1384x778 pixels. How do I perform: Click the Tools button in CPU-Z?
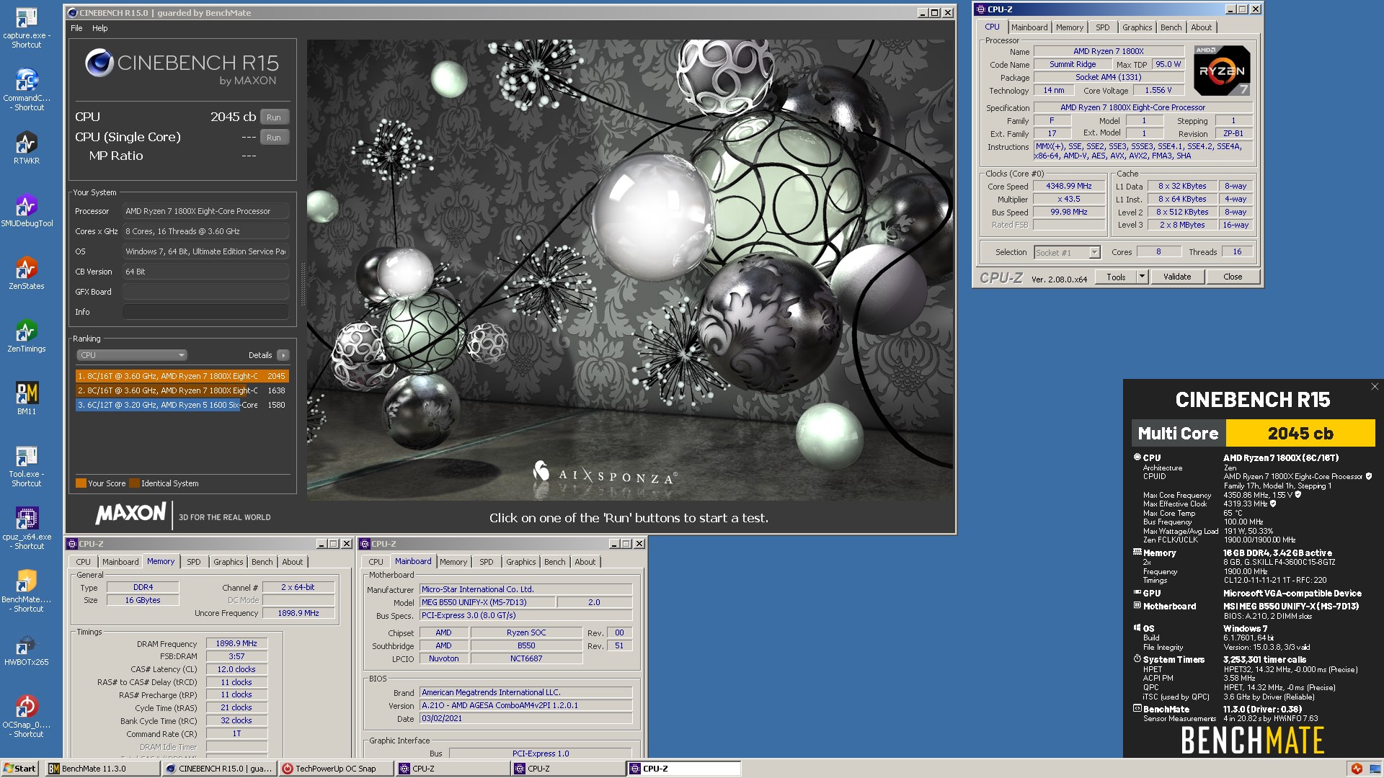[x=1116, y=277]
